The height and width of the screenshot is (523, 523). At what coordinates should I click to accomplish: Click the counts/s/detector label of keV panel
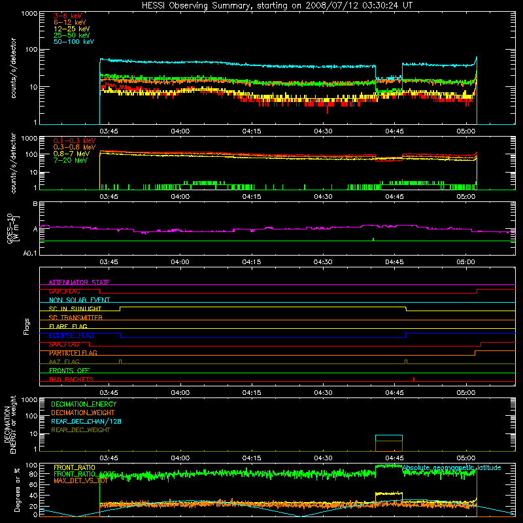tap(13, 68)
